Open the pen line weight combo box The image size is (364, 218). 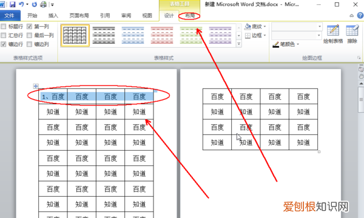(297, 36)
